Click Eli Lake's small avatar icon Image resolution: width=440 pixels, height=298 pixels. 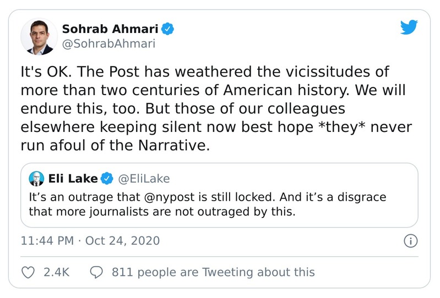(x=37, y=178)
